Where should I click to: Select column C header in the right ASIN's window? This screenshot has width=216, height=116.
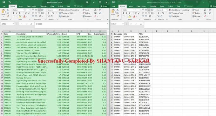(145, 31)
